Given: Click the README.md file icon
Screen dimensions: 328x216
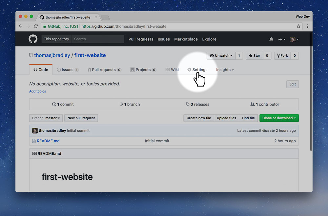Looking at the screenshot, I should coord(34,141).
